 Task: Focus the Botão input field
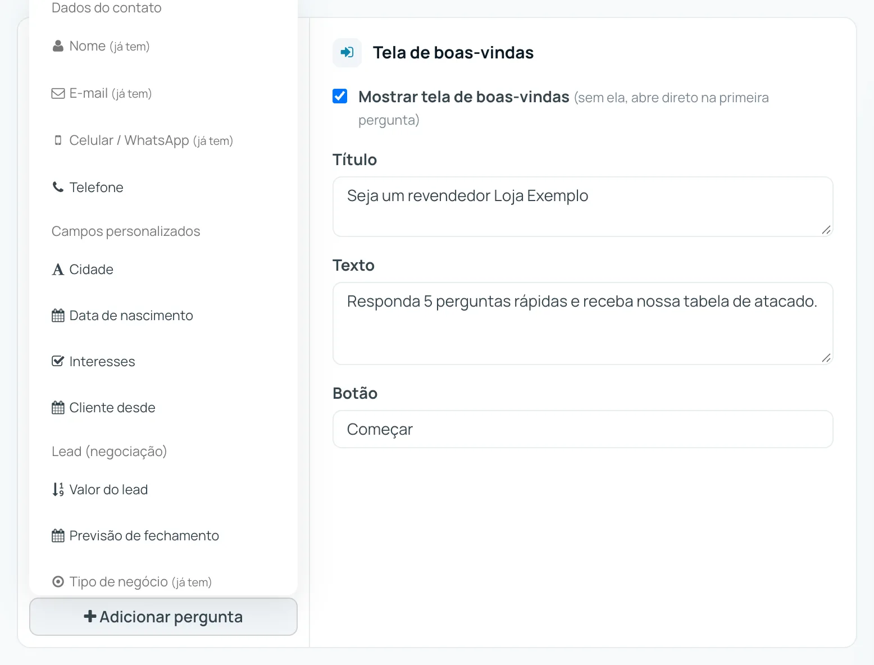point(582,429)
